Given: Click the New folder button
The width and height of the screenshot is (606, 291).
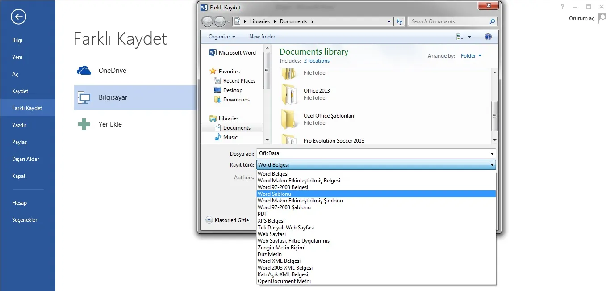Looking at the screenshot, I should (x=262, y=37).
